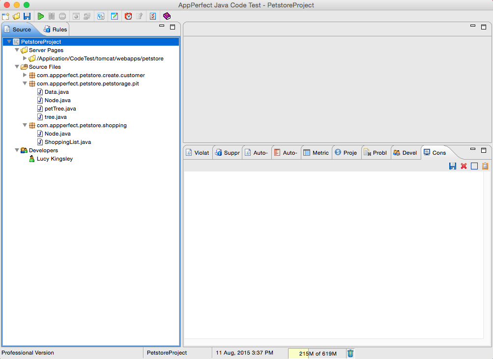Maximize the empty editor panel
493x359 pixels.
(484, 27)
